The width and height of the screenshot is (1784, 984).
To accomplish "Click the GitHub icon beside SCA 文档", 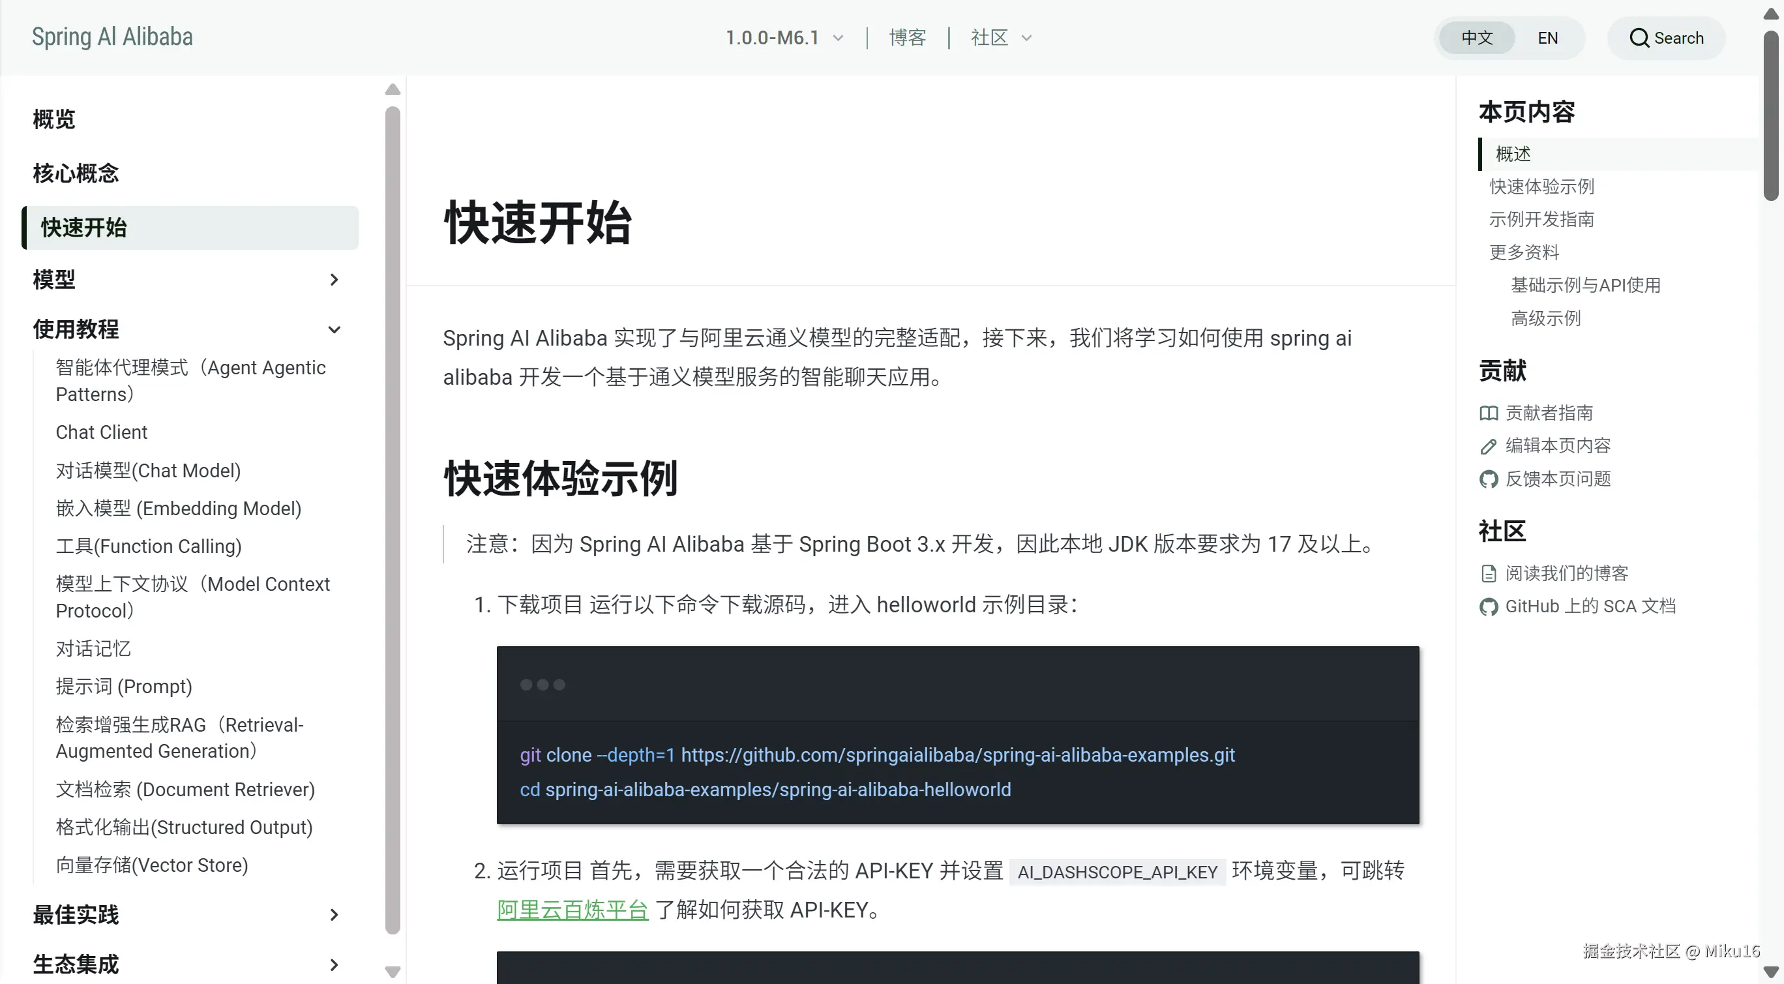I will pyautogui.click(x=1488, y=606).
